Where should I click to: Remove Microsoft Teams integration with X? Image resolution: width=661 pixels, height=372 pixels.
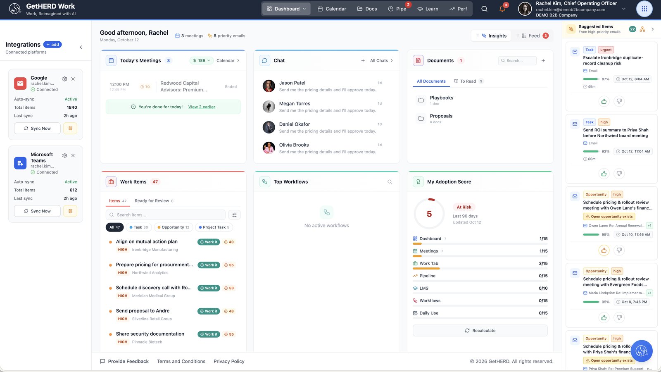tap(73, 155)
